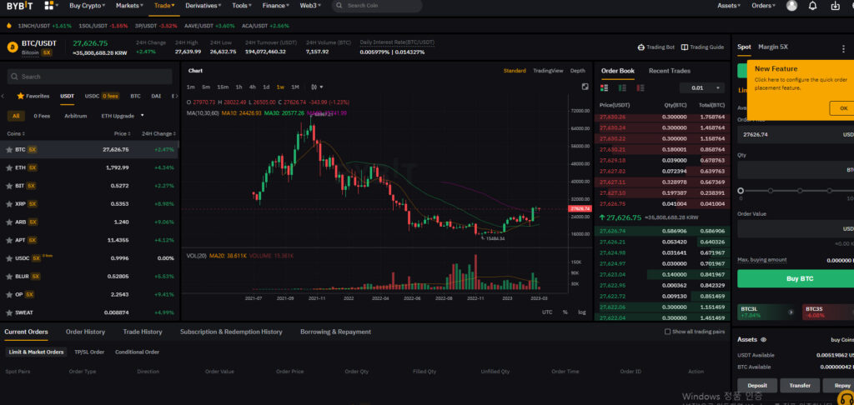This screenshot has width=854, height=405.
Task: Click the third stop on quantity slider
Action: 800,191
